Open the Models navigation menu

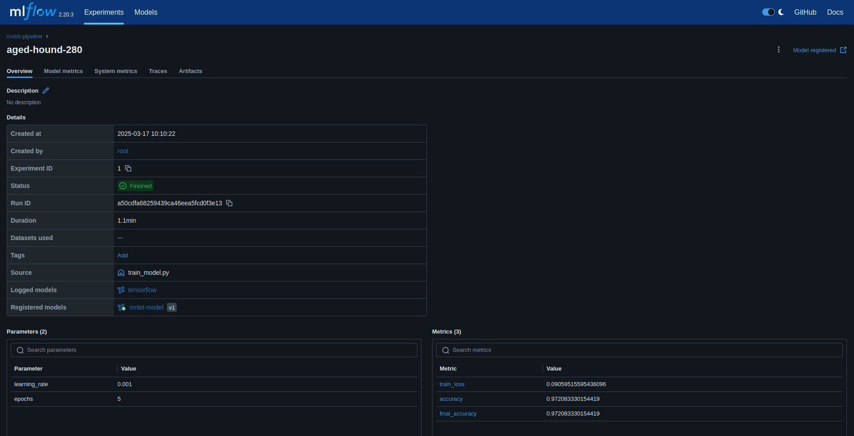tap(146, 12)
